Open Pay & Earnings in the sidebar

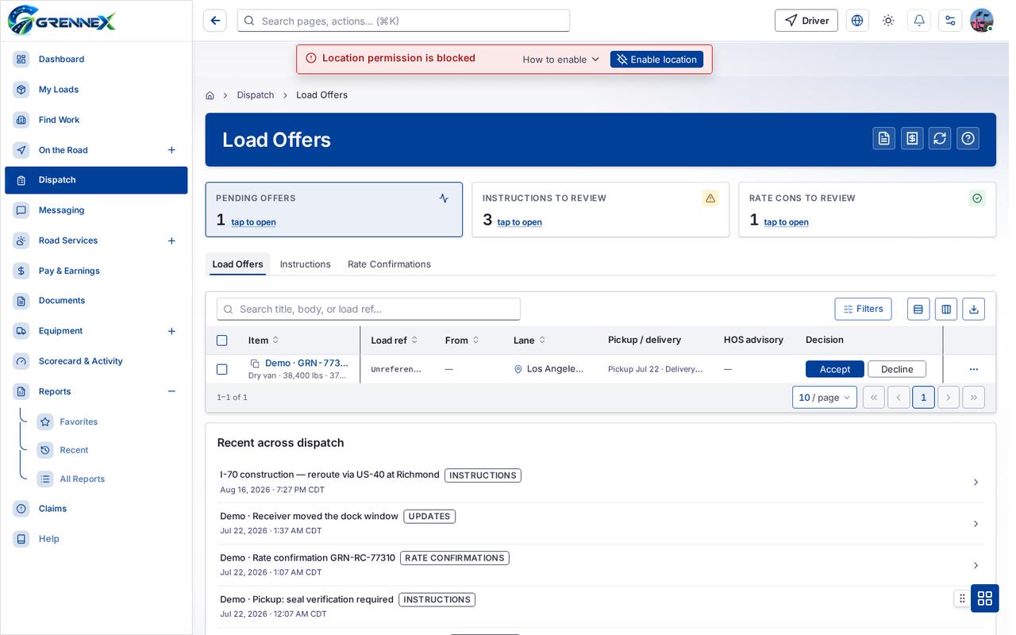96,271
